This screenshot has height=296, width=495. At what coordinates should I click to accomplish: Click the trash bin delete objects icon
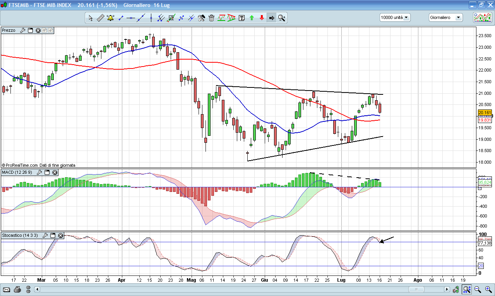[211, 18]
